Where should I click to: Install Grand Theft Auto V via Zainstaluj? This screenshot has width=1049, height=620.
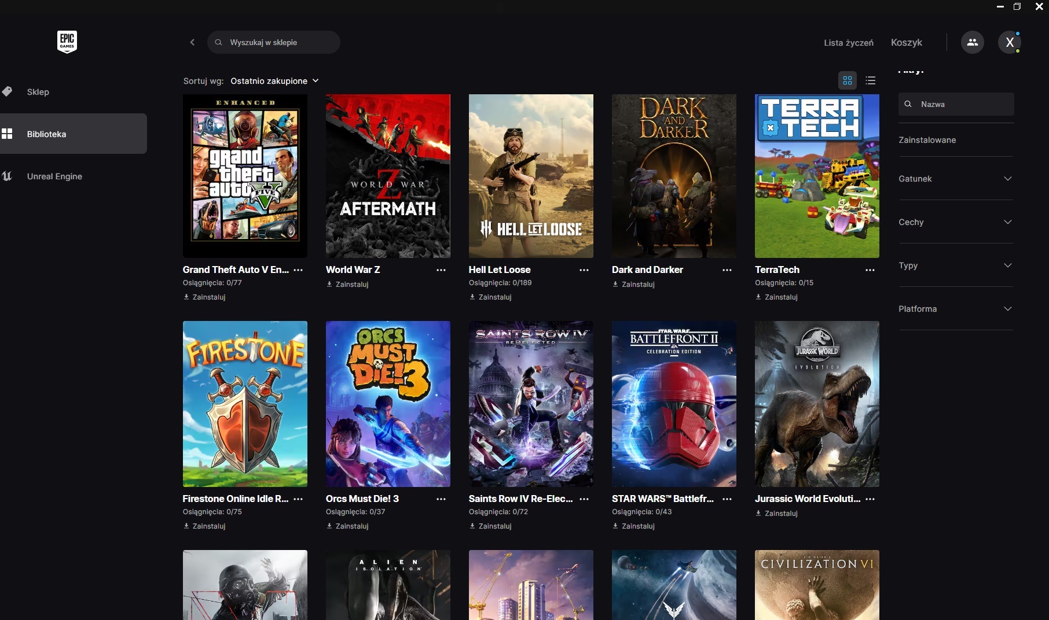(x=204, y=297)
